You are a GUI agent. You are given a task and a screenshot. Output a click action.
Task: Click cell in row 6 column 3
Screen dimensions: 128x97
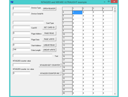(x=97, y=20)
